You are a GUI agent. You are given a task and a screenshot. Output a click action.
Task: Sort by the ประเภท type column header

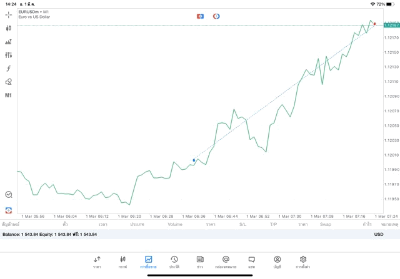137,225
